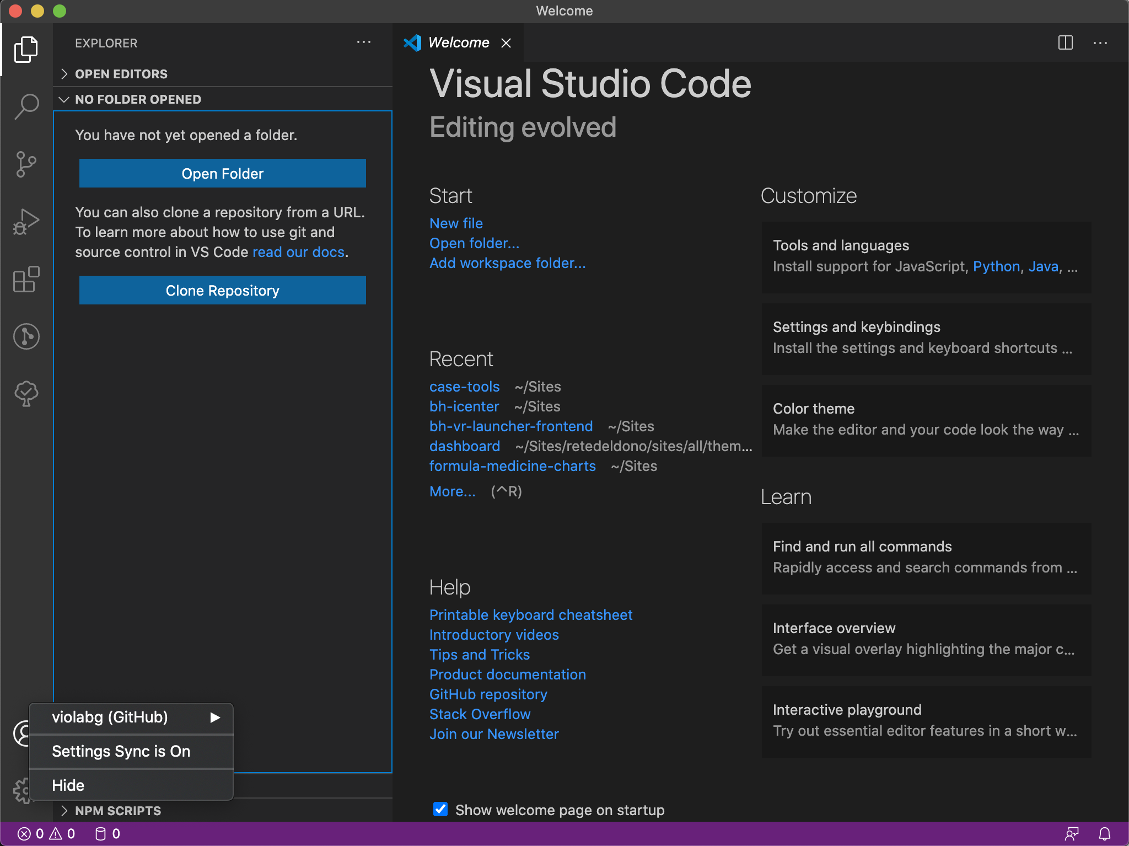The width and height of the screenshot is (1129, 846).
Task: Click the Clone Repository button
Action: point(222,290)
